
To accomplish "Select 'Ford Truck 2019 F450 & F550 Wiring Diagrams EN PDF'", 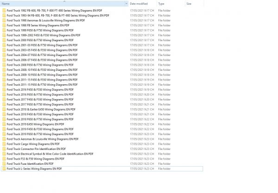I will tap(40, 129).
